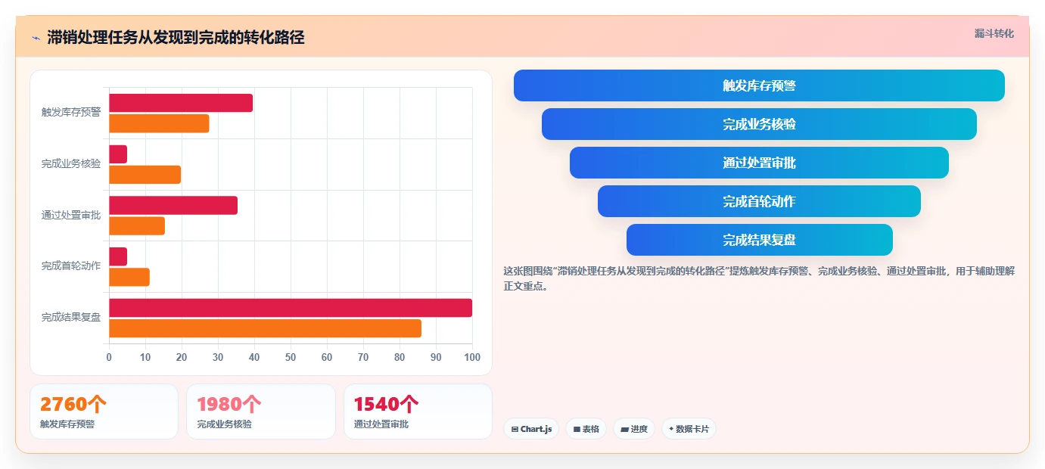Select the 完成首轮动作 funnel stage
The image size is (1045, 469).
[759, 201]
